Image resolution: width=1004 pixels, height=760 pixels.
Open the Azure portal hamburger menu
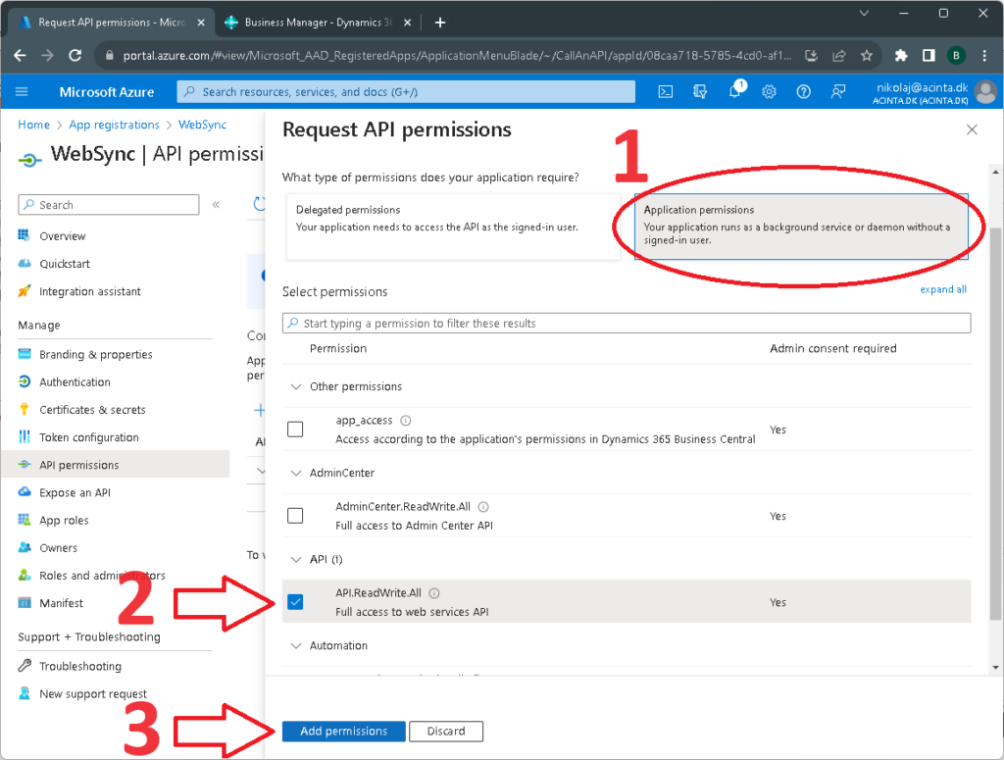click(23, 92)
